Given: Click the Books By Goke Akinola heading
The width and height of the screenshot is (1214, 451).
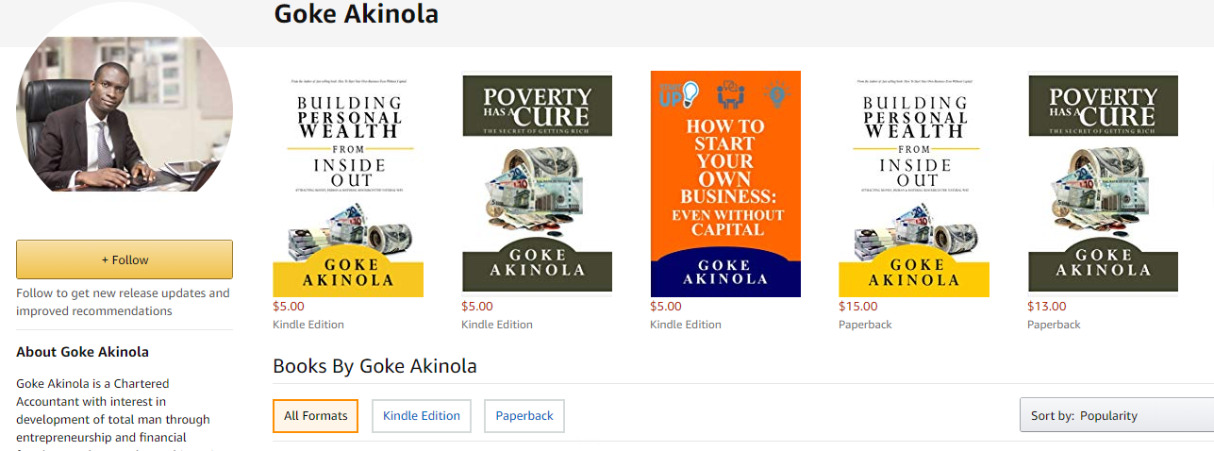Looking at the screenshot, I should click(374, 366).
